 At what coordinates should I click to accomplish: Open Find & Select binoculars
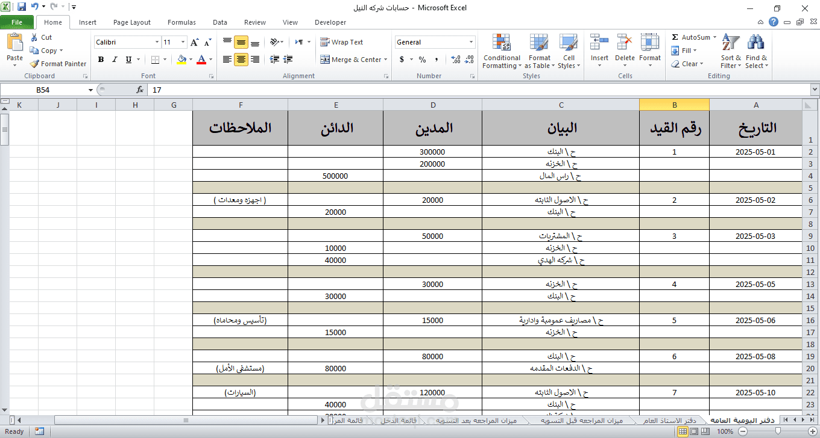click(756, 52)
